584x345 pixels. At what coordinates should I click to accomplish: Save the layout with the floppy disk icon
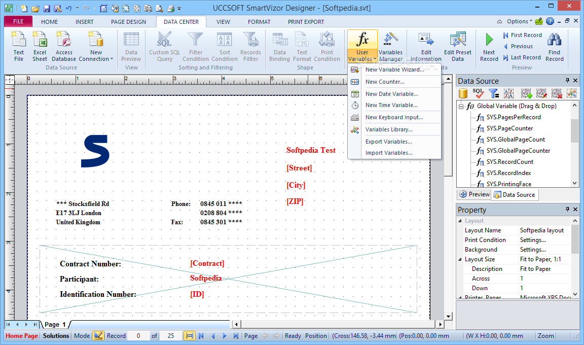[x=47, y=8]
